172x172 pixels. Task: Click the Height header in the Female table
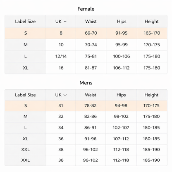pyautogui.click(x=152, y=21)
